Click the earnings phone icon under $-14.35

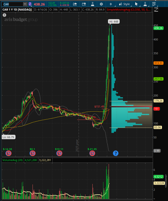coord(9,153)
